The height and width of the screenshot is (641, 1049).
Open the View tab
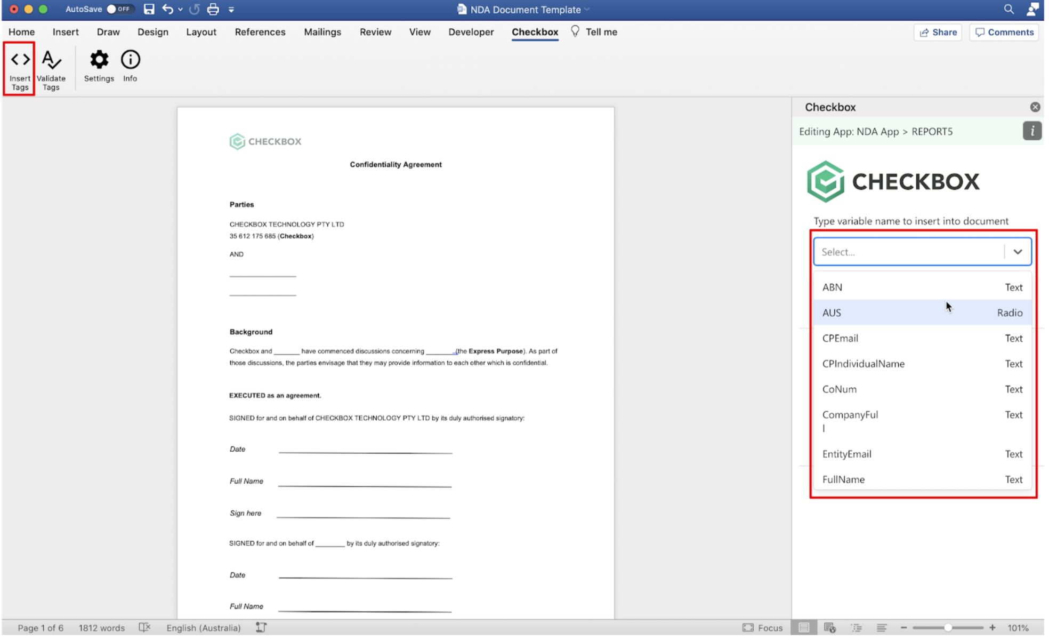coord(420,32)
